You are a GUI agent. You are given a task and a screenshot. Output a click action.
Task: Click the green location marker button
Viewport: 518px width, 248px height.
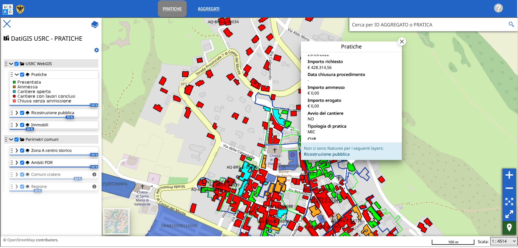[x=509, y=228]
